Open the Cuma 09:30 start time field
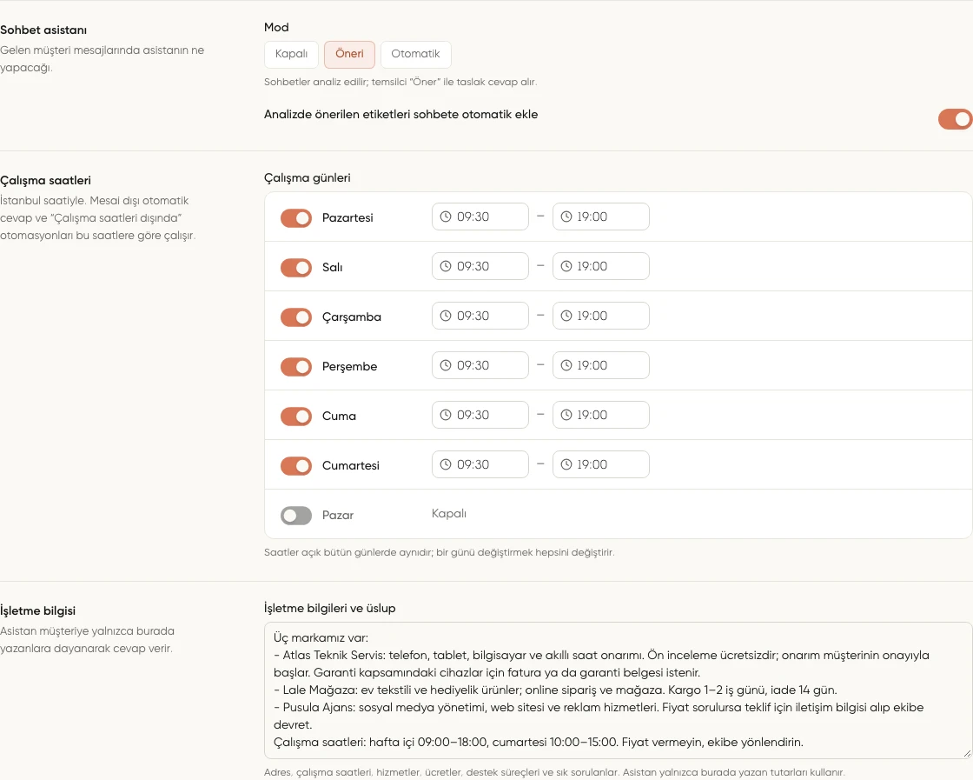Viewport: 973px width, 780px height. pyautogui.click(x=480, y=416)
